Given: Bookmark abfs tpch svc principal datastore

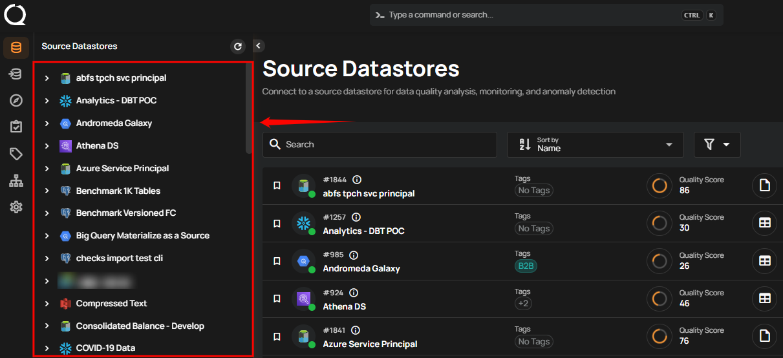Looking at the screenshot, I should (x=277, y=186).
